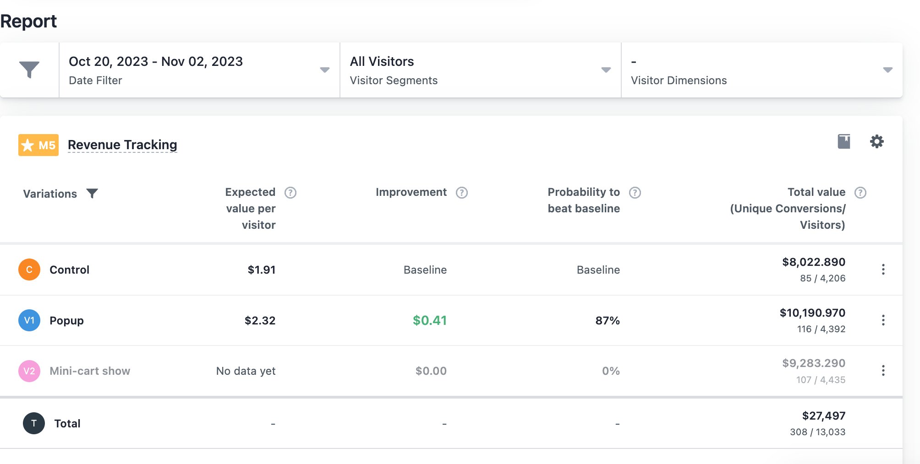Viewport: 920px width, 464px height.
Task: Show help tooltip for Improvement column
Action: point(462,193)
